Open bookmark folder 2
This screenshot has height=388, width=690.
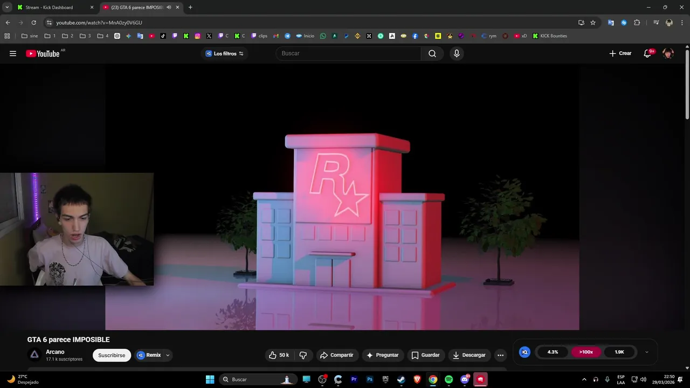coord(68,36)
